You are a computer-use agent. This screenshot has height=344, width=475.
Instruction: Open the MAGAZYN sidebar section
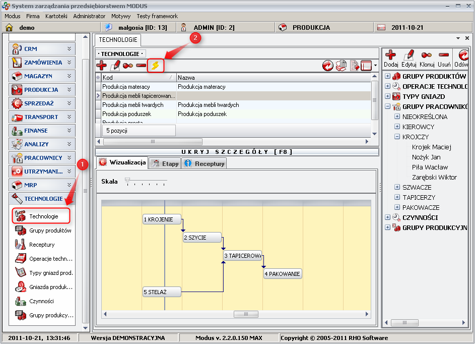coord(42,76)
